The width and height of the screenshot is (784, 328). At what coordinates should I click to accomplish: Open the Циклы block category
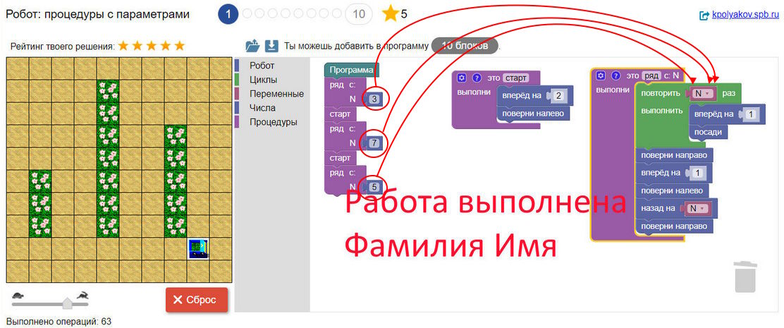click(264, 80)
